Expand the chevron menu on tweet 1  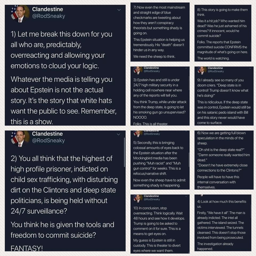click(119, 10)
